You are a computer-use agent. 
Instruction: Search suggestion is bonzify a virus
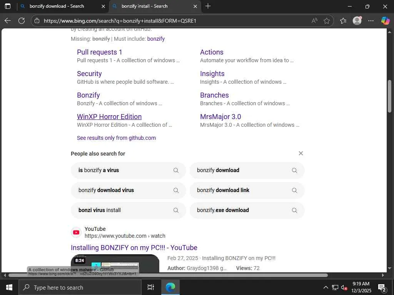pyautogui.click(x=129, y=170)
